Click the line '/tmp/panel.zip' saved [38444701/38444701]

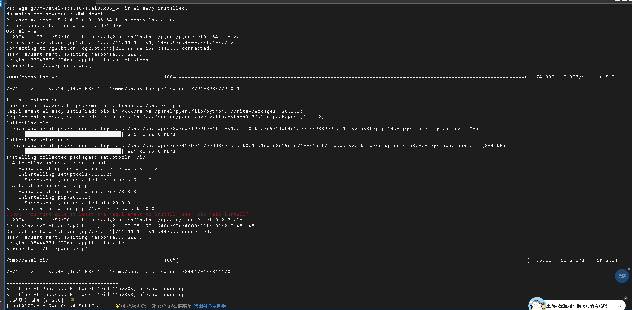pyautogui.click(x=121, y=271)
